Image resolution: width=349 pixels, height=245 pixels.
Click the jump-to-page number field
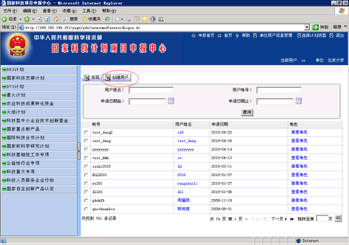[322, 218]
